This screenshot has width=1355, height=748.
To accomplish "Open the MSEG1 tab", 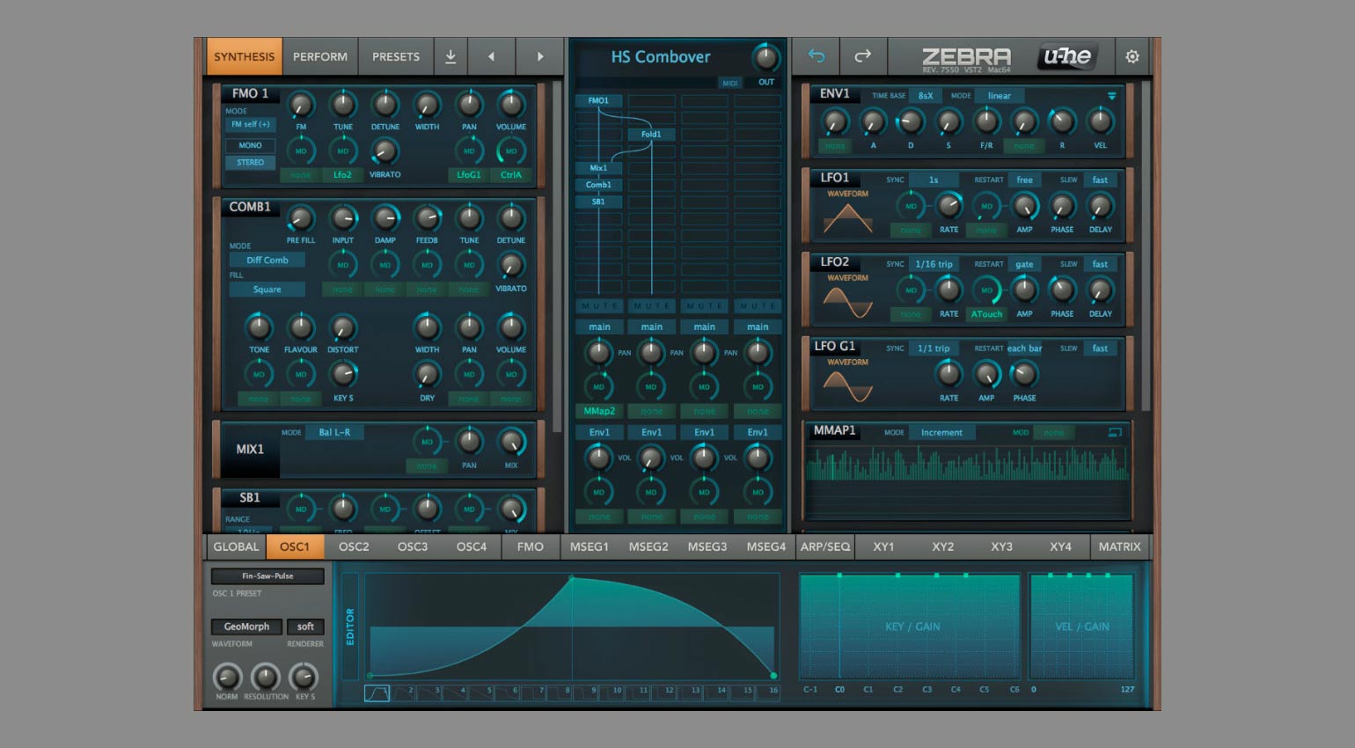I will [590, 546].
